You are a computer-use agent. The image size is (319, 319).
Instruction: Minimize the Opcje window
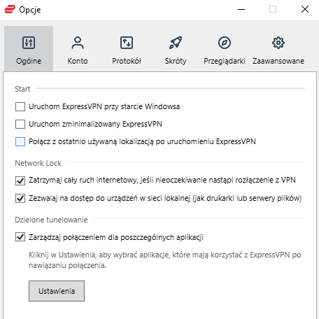click(241, 10)
